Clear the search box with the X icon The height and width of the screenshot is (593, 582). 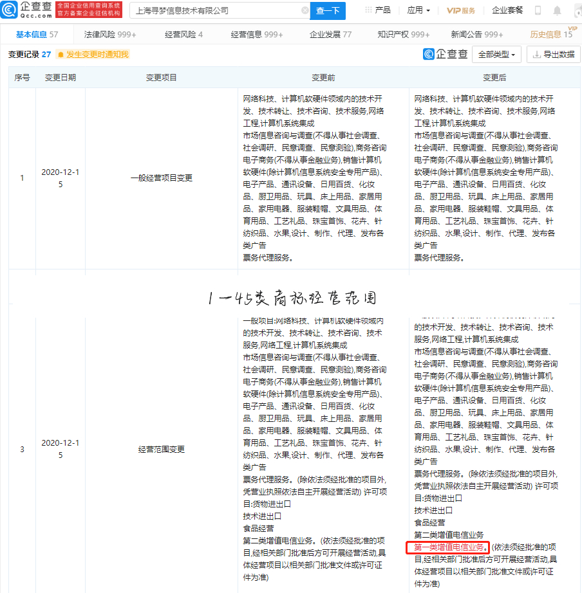305,10
